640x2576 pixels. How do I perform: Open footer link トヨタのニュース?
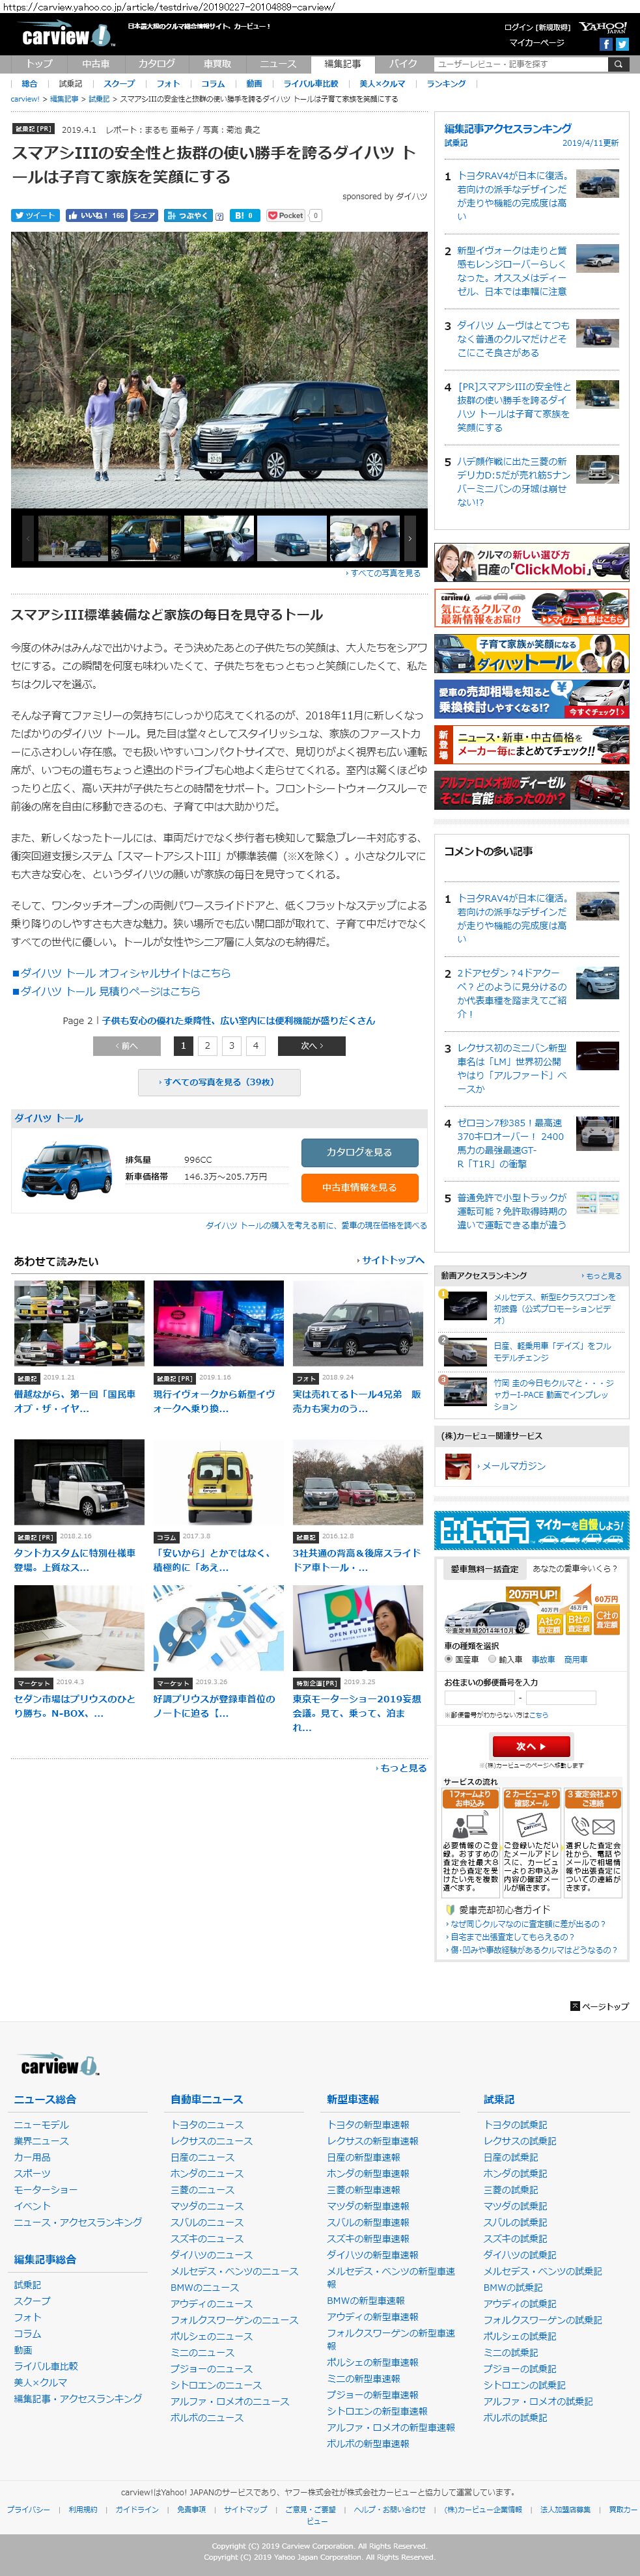click(206, 2125)
